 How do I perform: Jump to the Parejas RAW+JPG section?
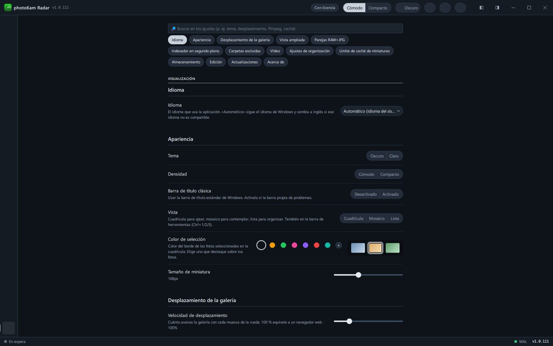tap(329, 40)
